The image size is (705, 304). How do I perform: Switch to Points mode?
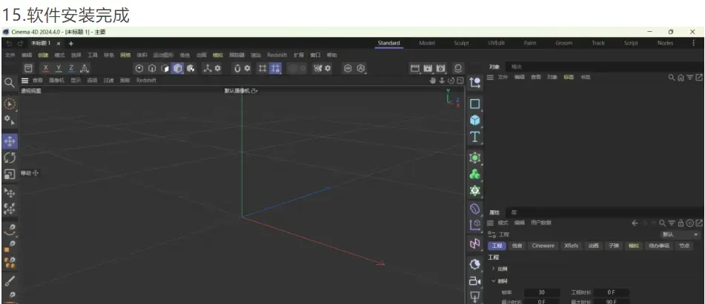[x=139, y=68]
